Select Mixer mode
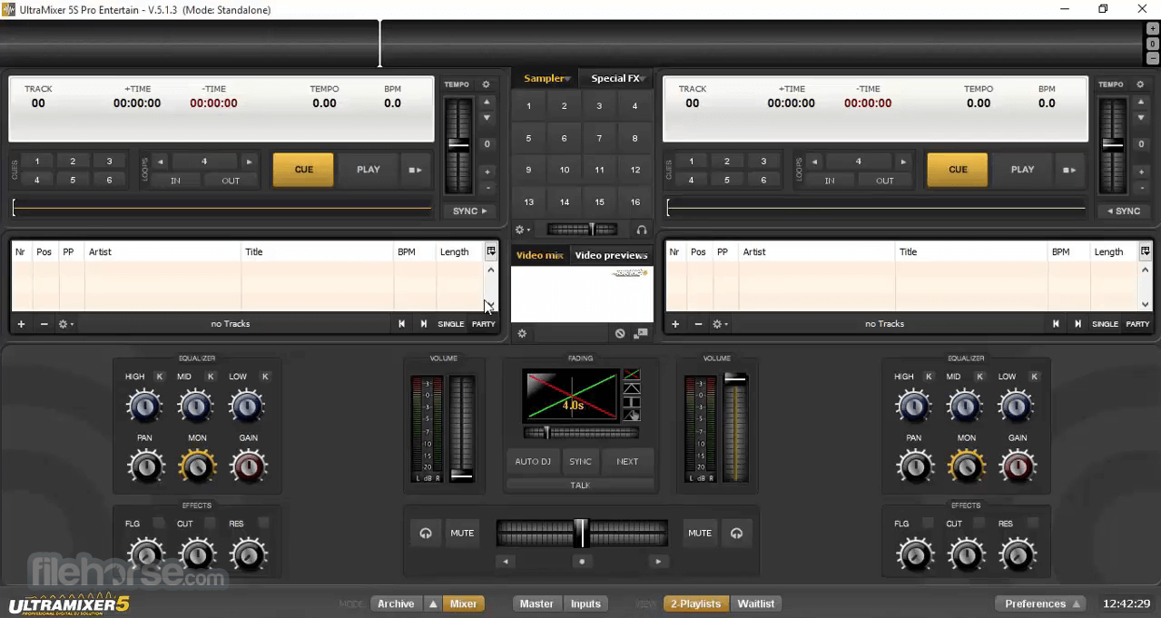This screenshot has width=1161, height=618. pos(464,603)
